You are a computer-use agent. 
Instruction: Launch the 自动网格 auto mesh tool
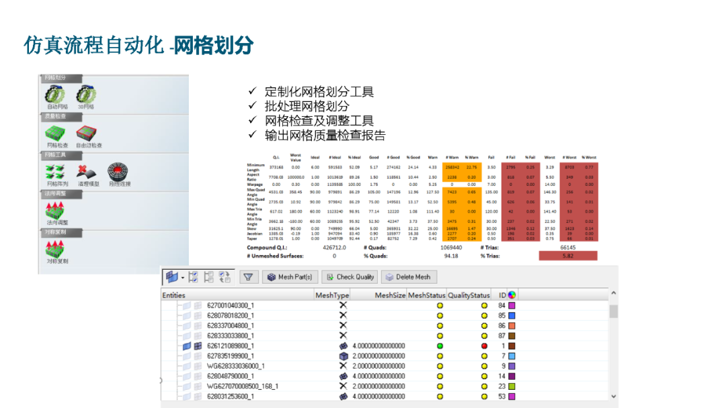pos(56,96)
